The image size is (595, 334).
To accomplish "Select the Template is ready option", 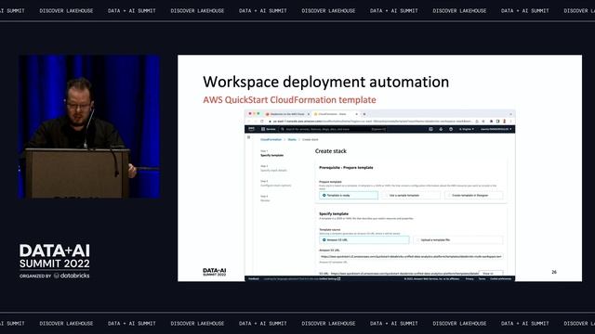I will (349, 196).
